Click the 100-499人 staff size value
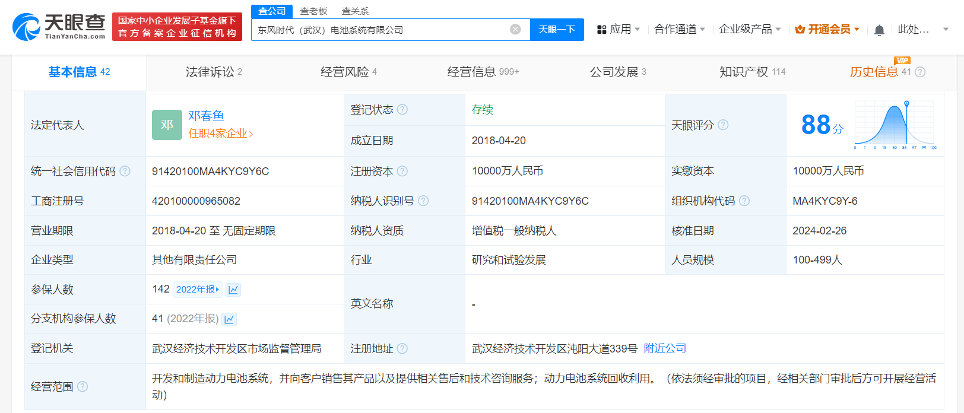 tap(817, 260)
